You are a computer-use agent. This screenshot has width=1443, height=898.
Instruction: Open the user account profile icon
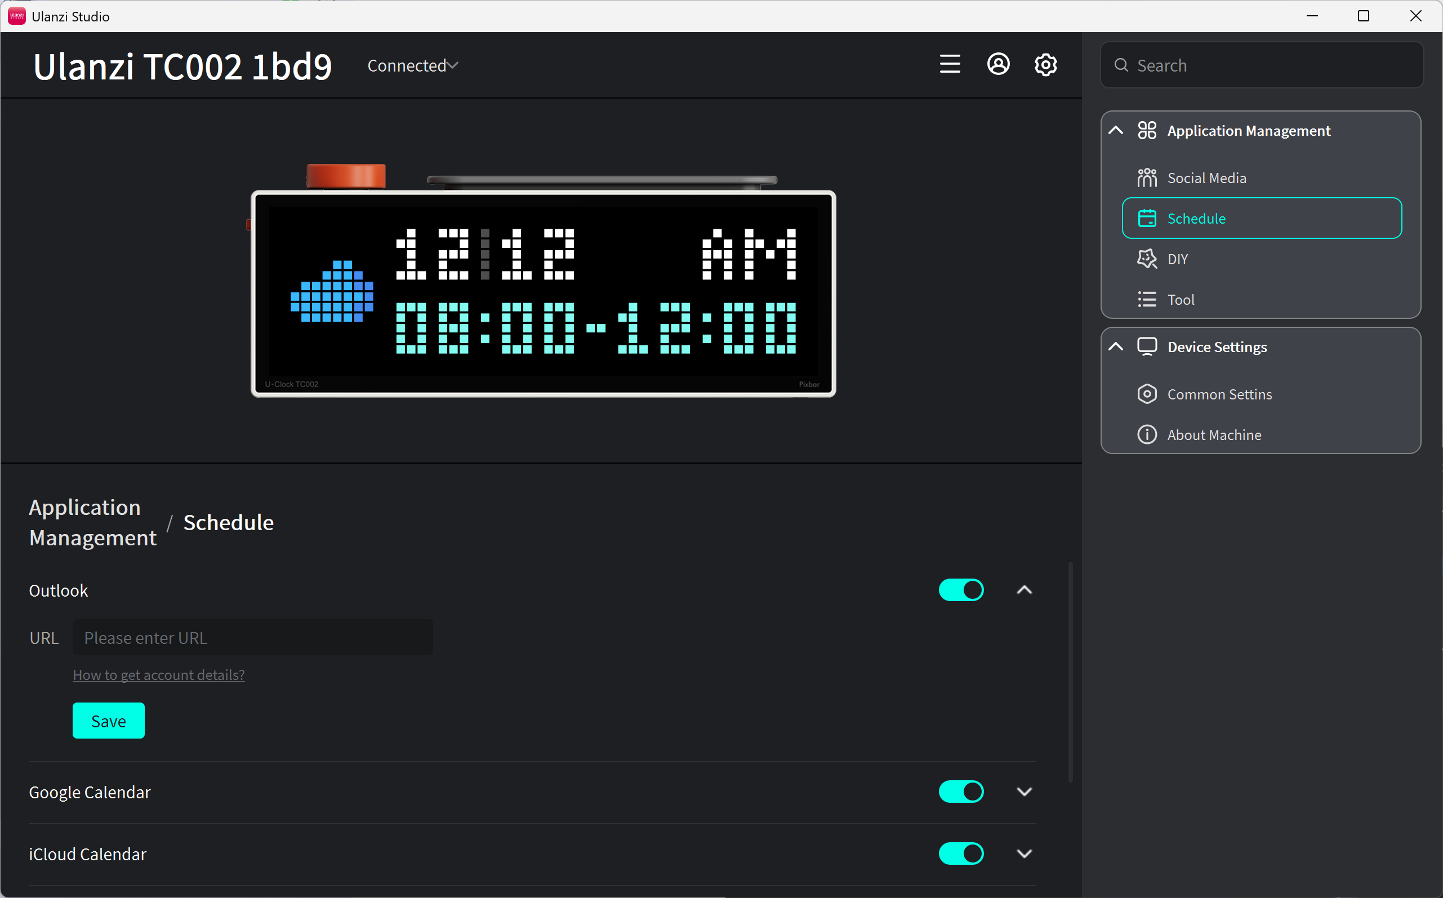point(999,64)
